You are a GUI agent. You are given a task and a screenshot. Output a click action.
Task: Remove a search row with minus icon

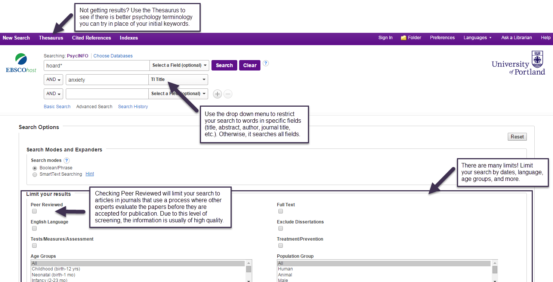[x=228, y=94]
